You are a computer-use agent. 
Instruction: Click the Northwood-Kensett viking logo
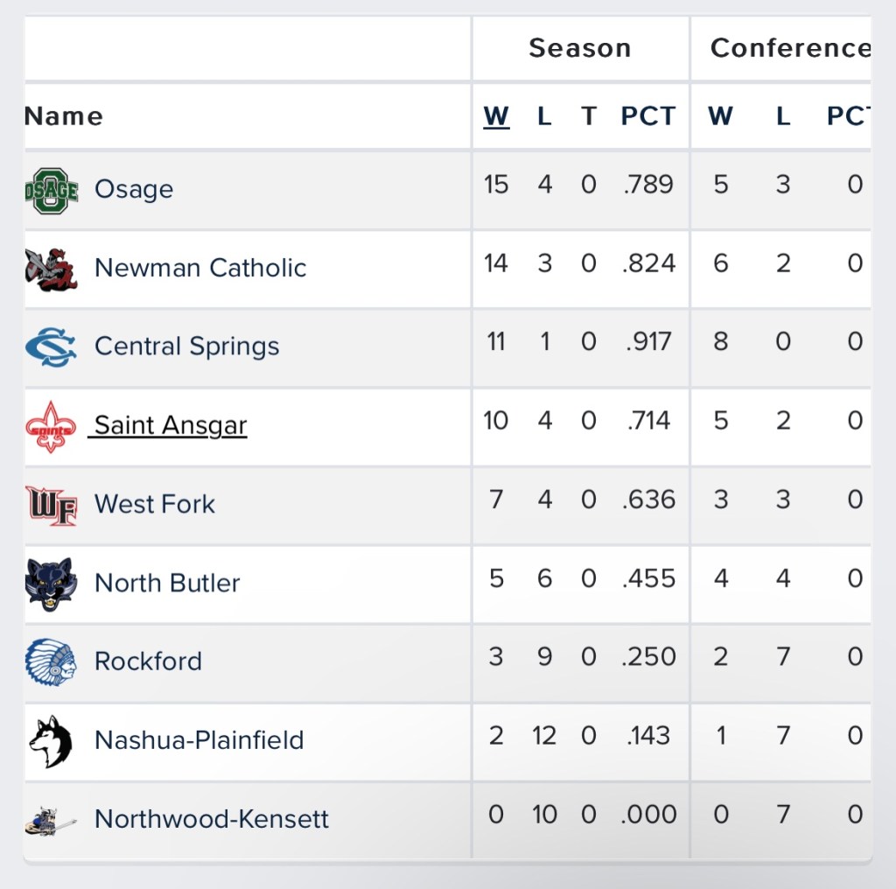[x=52, y=820]
